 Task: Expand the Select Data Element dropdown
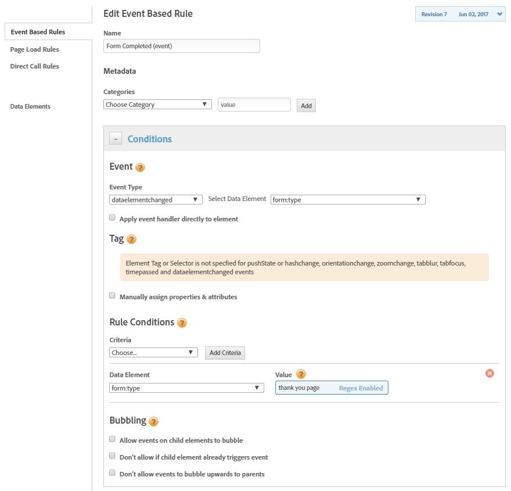[348, 199]
